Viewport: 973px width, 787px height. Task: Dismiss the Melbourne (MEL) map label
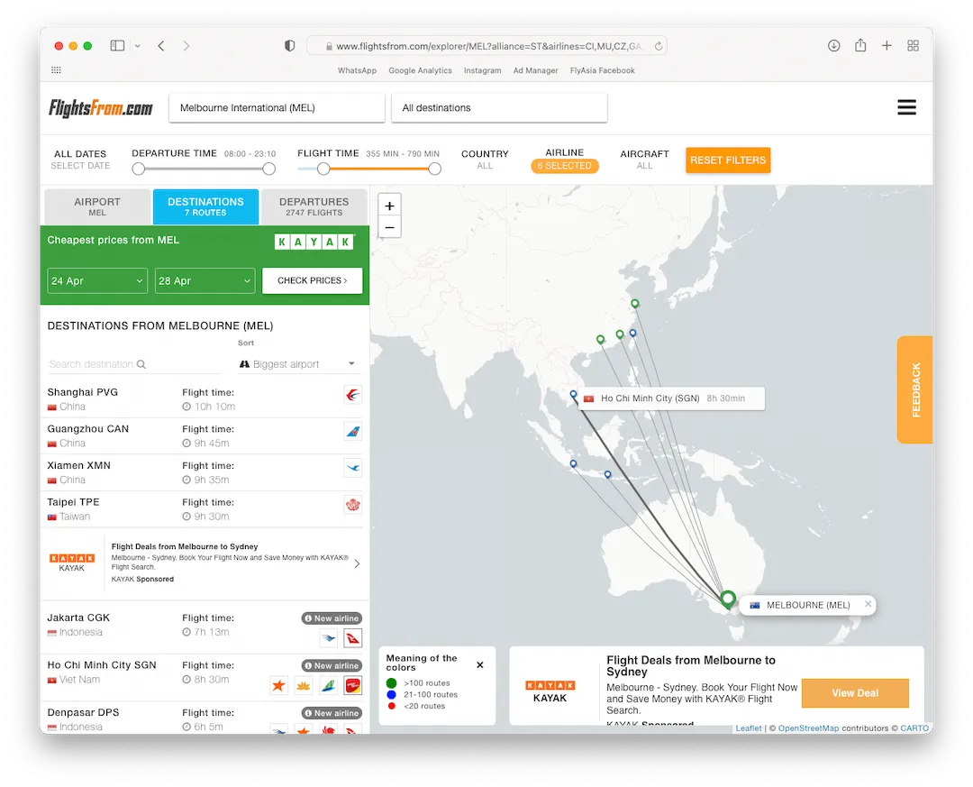(x=868, y=604)
